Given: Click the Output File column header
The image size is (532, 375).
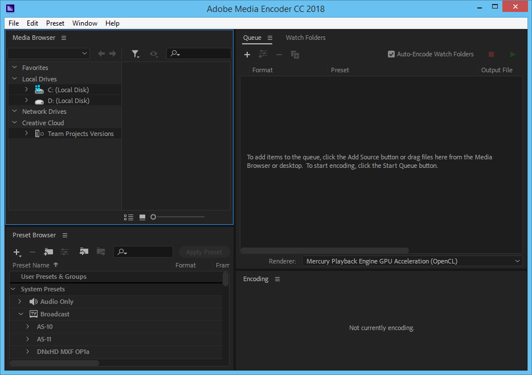Looking at the screenshot, I should coord(497,70).
